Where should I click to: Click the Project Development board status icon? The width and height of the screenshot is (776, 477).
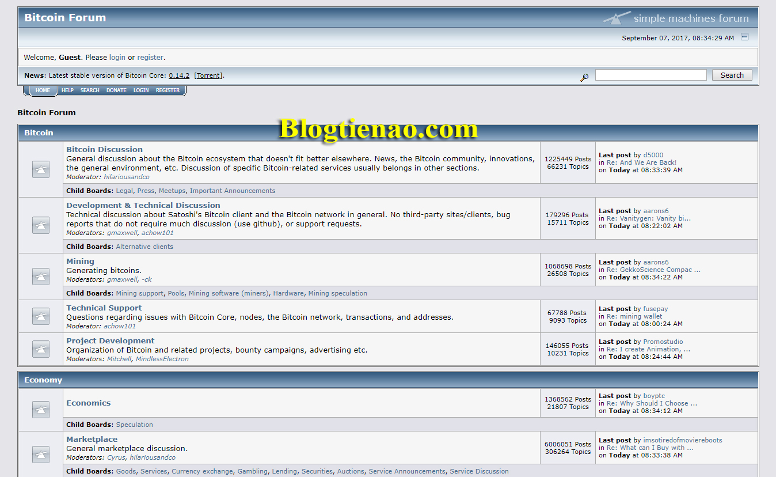40,349
